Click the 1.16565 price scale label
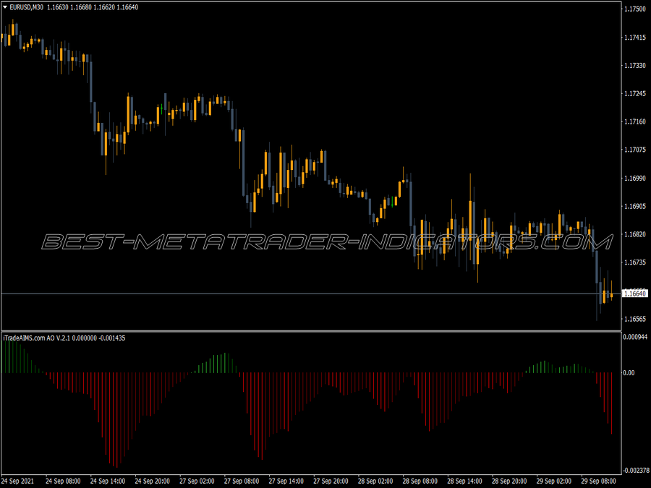Image resolution: width=651 pixels, height=488 pixels. [x=635, y=319]
